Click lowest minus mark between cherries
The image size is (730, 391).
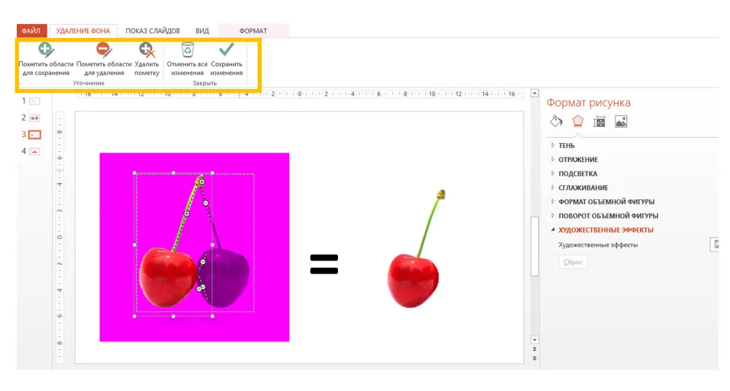200,289
